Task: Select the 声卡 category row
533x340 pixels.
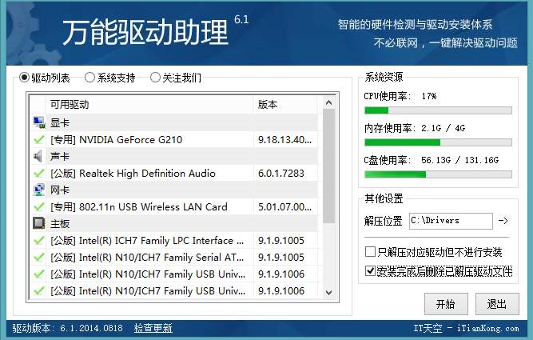Action: point(175,156)
